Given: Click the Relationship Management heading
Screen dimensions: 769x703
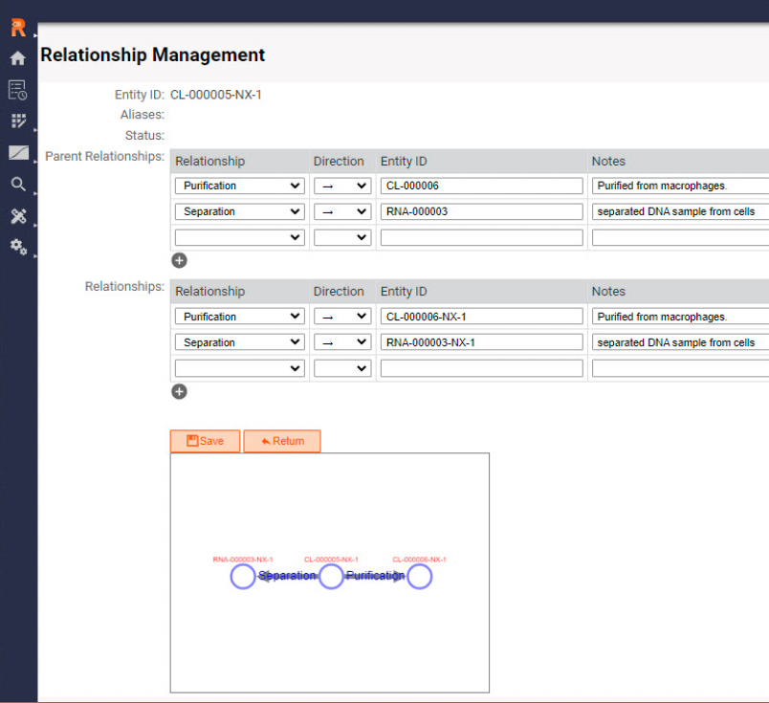Looking at the screenshot, I should pyautogui.click(x=152, y=55).
